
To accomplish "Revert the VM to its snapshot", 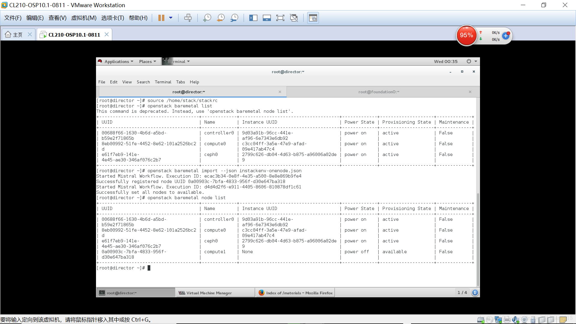I will pyautogui.click(x=220, y=18).
